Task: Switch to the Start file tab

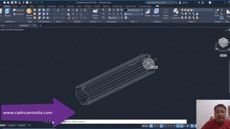Action: (3, 25)
